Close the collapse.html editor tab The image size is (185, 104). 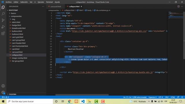(x=82, y=6)
